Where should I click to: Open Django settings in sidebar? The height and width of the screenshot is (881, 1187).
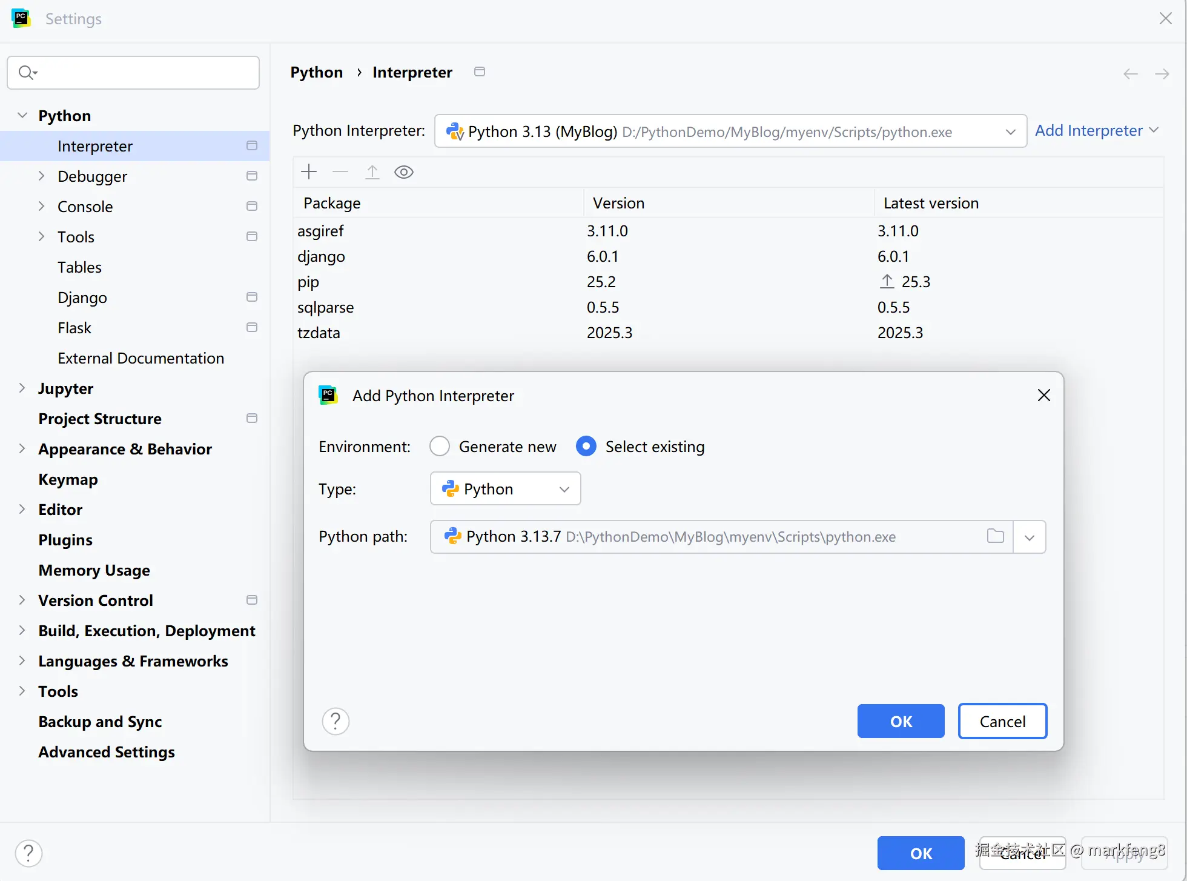pos(82,298)
